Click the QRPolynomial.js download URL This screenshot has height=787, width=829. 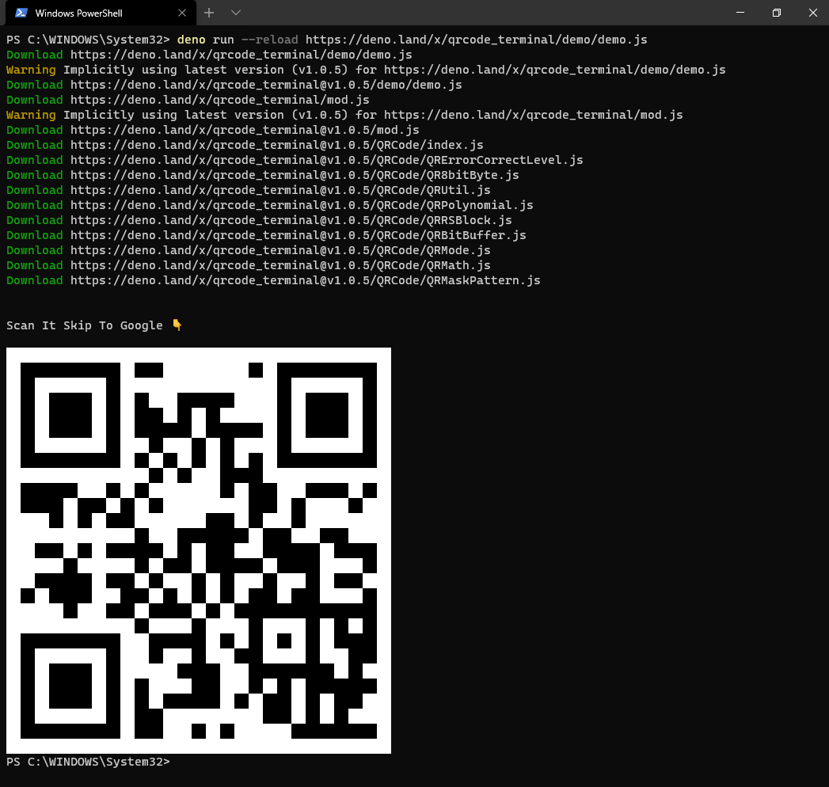click(x=302, y=205)
